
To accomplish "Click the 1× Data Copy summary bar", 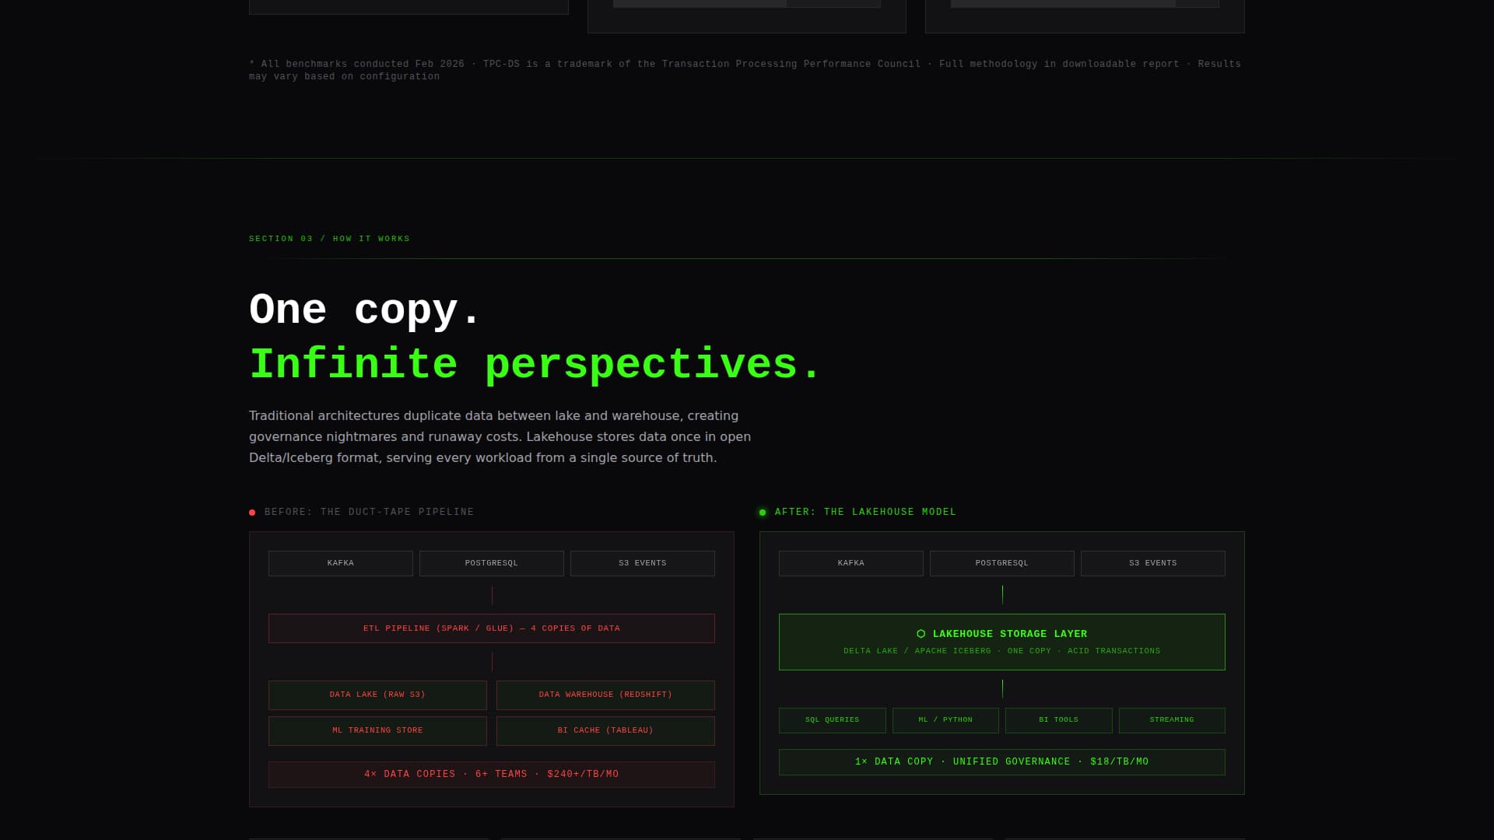I will pyautogui.click(x=1002, y=762).
